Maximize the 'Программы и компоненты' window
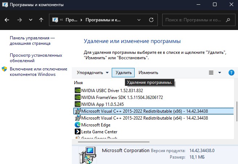The width and height of the screenshot is (238, 164). coord(215,5)
